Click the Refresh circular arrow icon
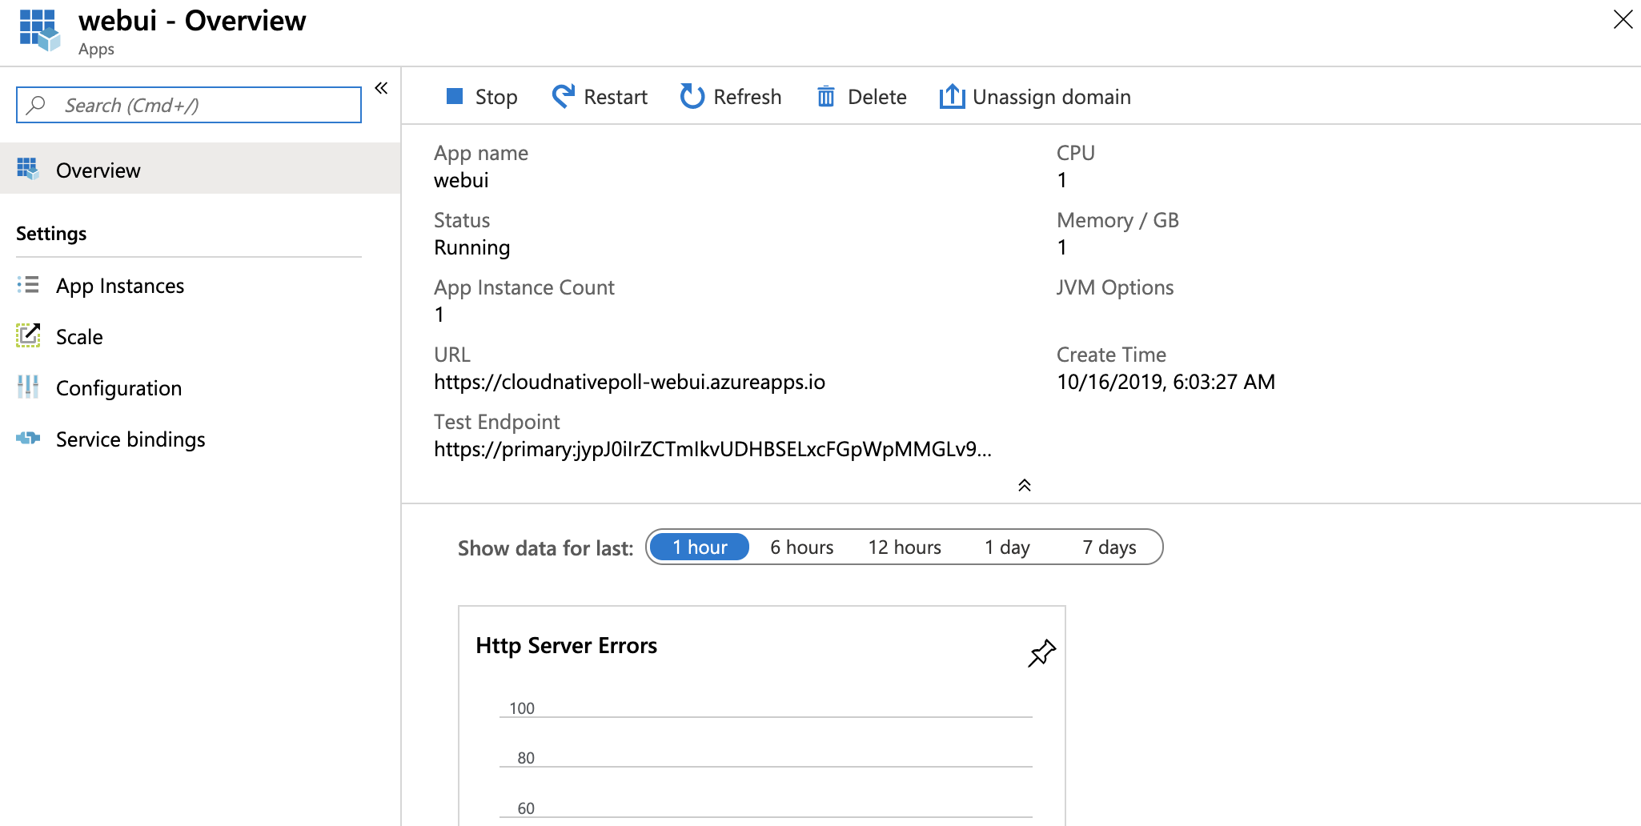The height and width of the screenshot is (826, 1641). [x=692, y=96]
